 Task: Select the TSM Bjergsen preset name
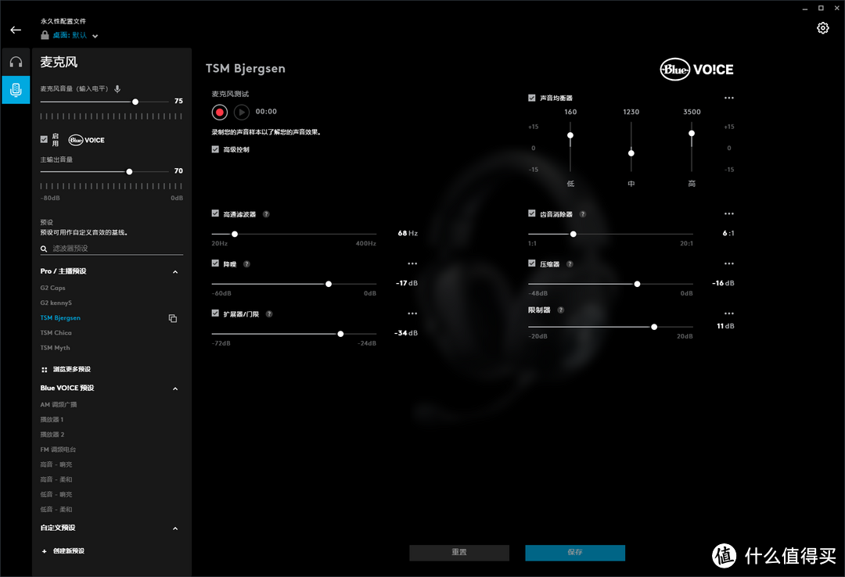tap(60, 318)
